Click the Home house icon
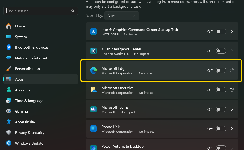The image size is (244, 150). click(9, 26)
